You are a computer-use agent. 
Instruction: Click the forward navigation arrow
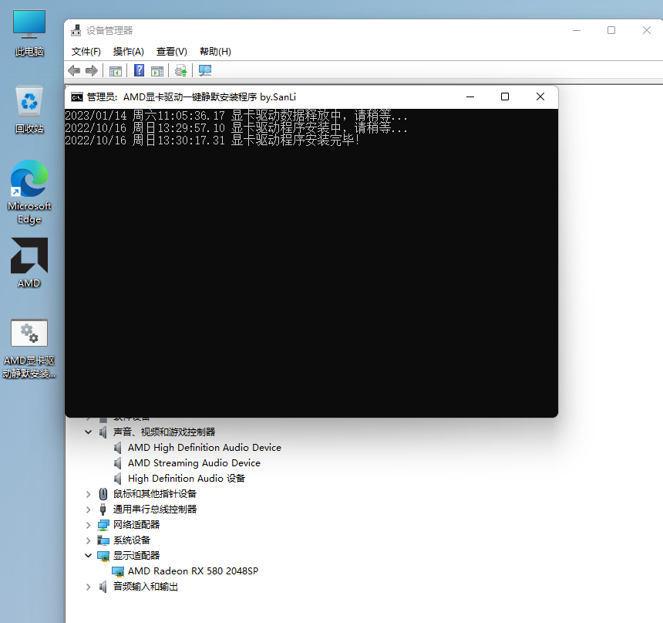(x=92, y=70)
